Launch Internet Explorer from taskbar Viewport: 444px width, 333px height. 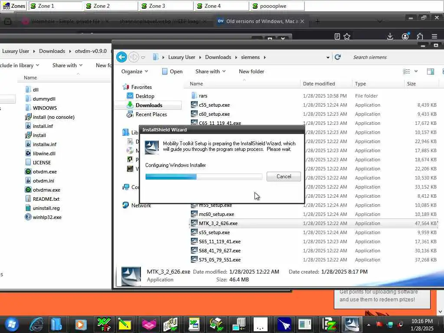(x=36, y=324)
